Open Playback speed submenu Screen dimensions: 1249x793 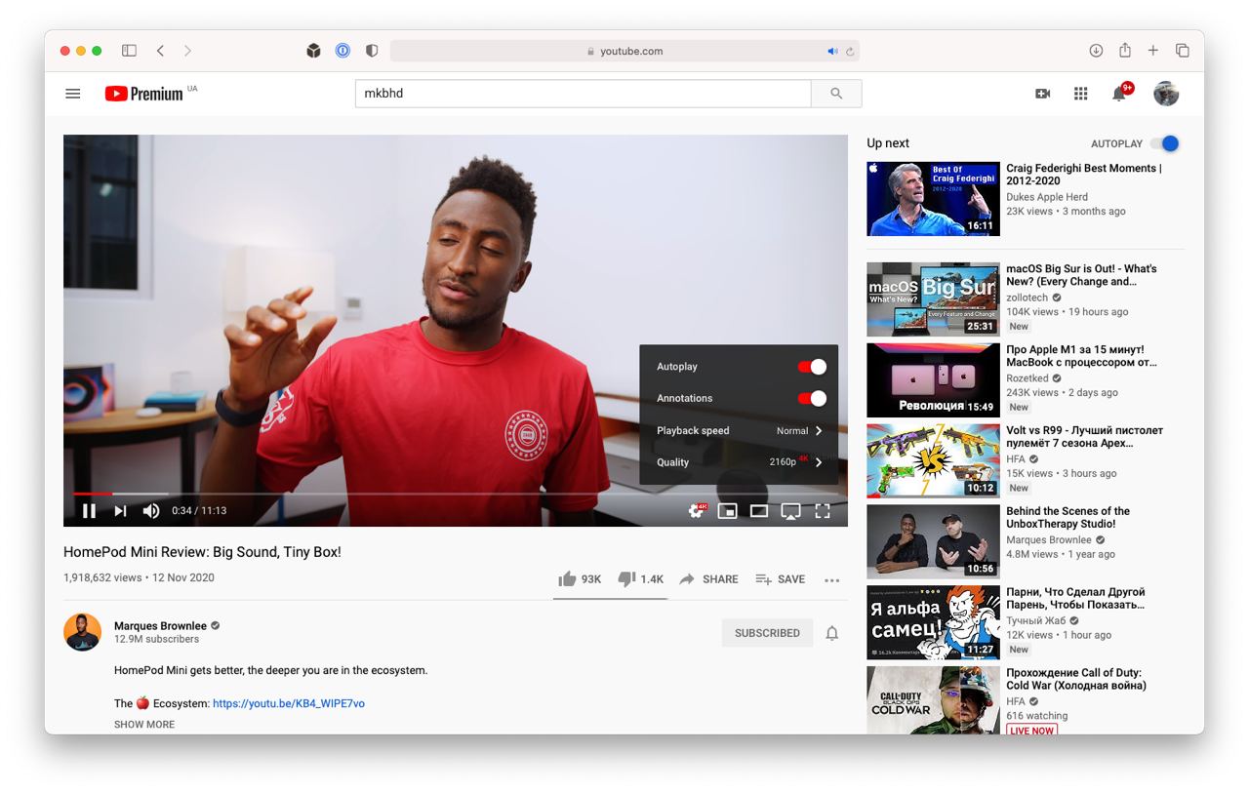(739, 430)
